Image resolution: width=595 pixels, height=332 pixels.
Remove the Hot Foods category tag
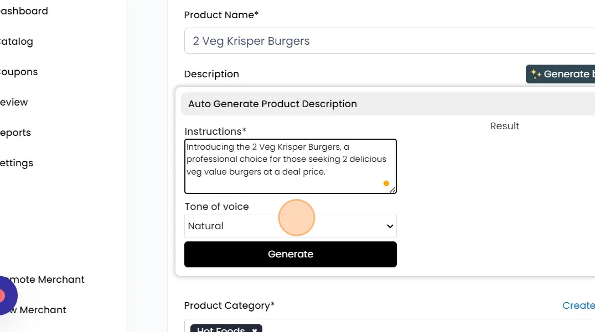tap(255, 329)
